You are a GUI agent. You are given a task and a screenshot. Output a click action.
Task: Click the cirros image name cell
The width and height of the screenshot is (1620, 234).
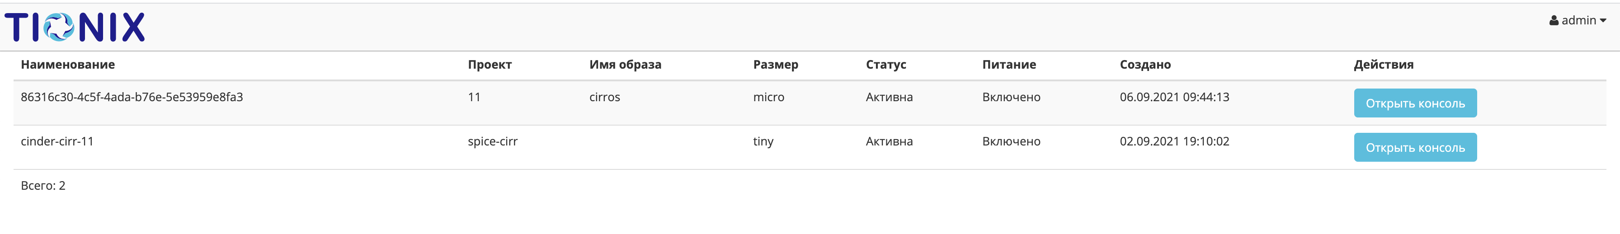point(604,97)
